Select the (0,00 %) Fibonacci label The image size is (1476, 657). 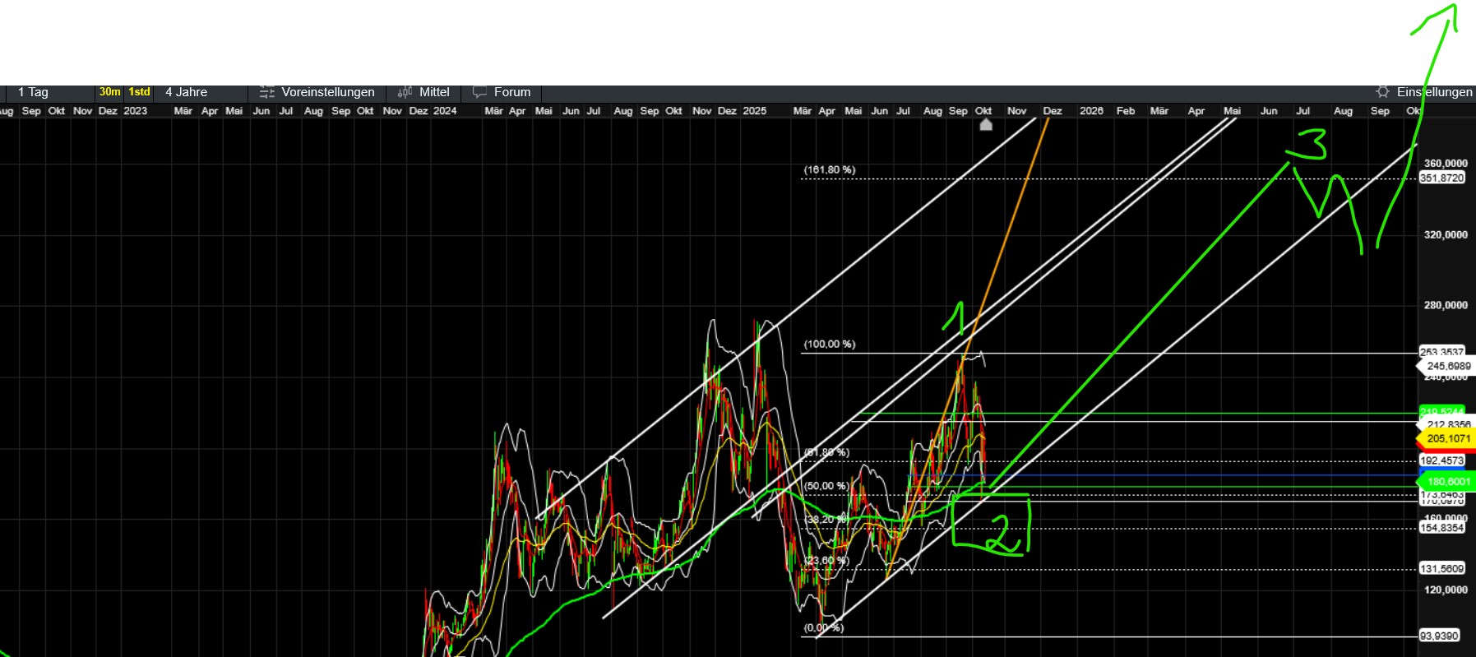[x=823, y=628]
